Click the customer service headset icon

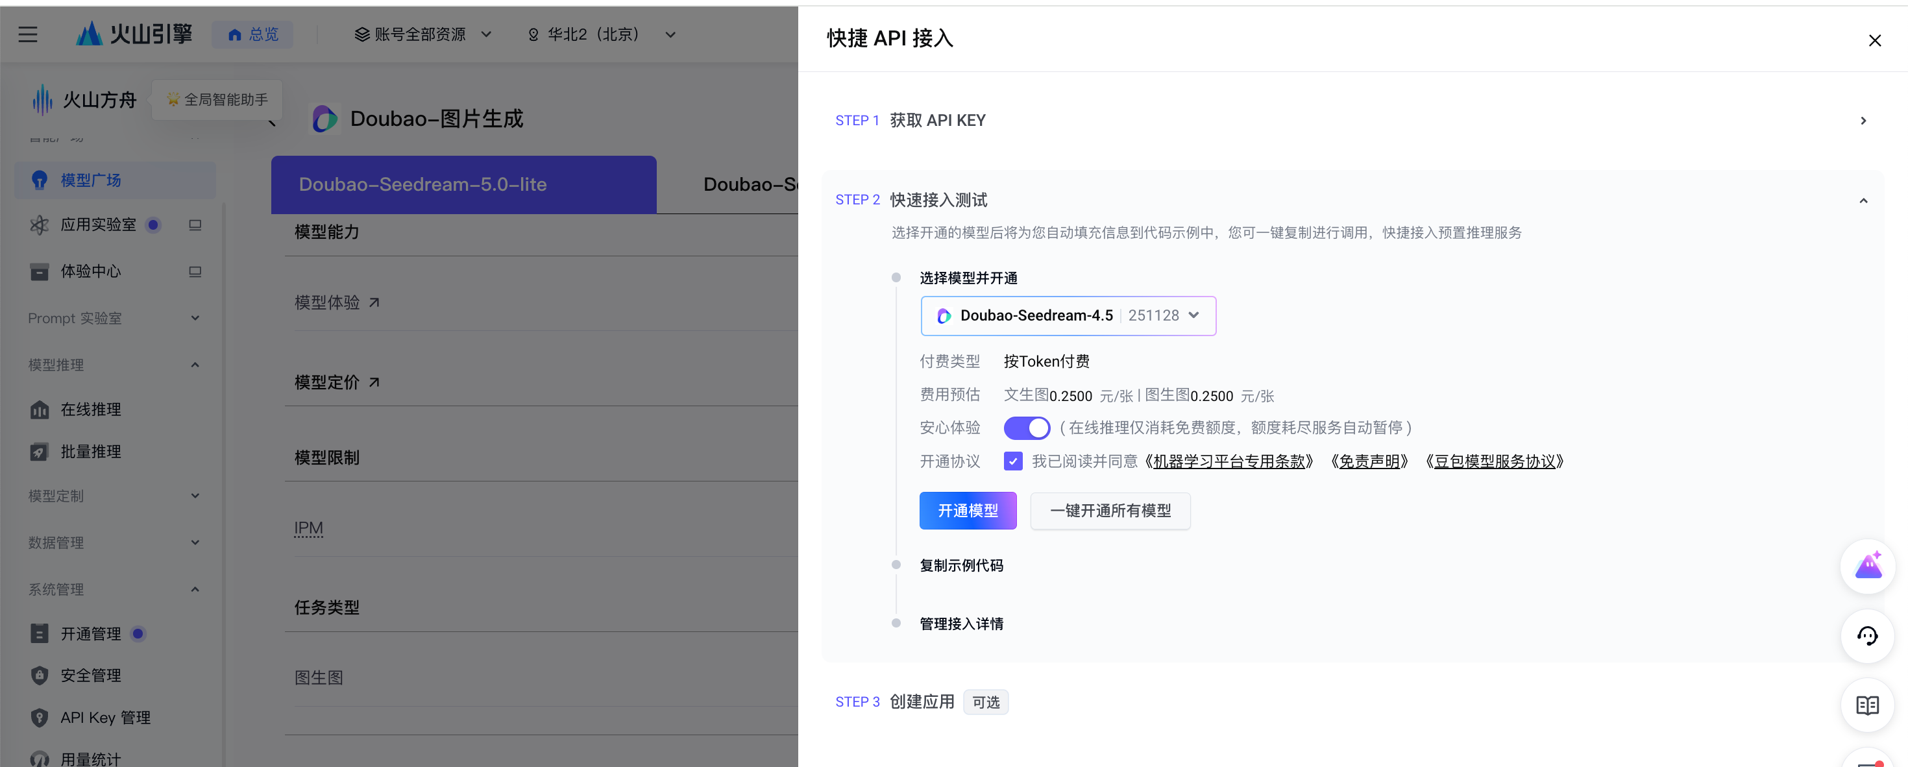[1866, 636]
